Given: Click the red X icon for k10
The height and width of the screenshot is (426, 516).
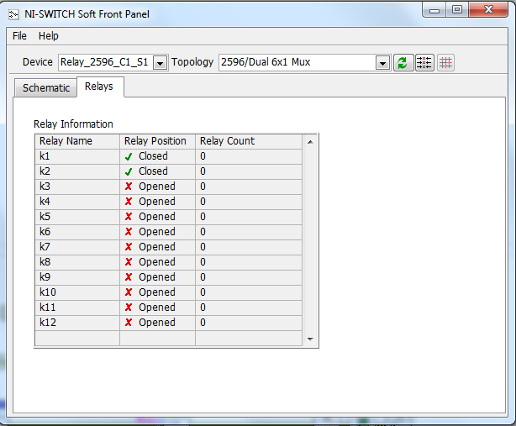Looking at the screenshot, I should coord(129,292).
